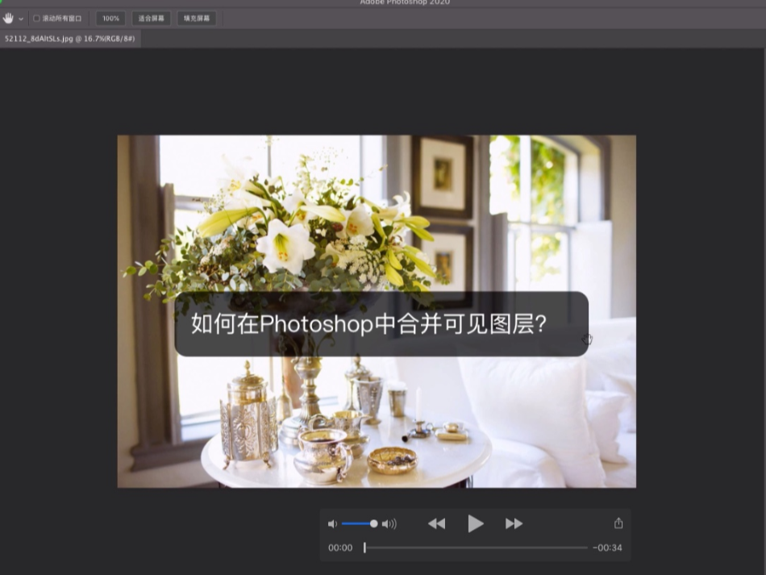The height and width of the screenshot is (575, 766).
Task: Select the 52112_8dAltSLs.jpg document tab
Action: [69, 38]
